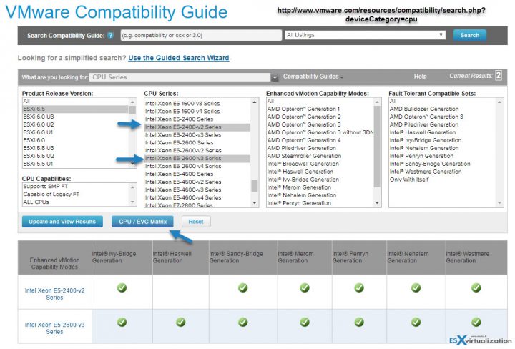This screenshot has height=349, width=515.
Task: Select Intel Xeon E5-1600-v3 Series in CPU Series
Action: [x=197, y=104]
